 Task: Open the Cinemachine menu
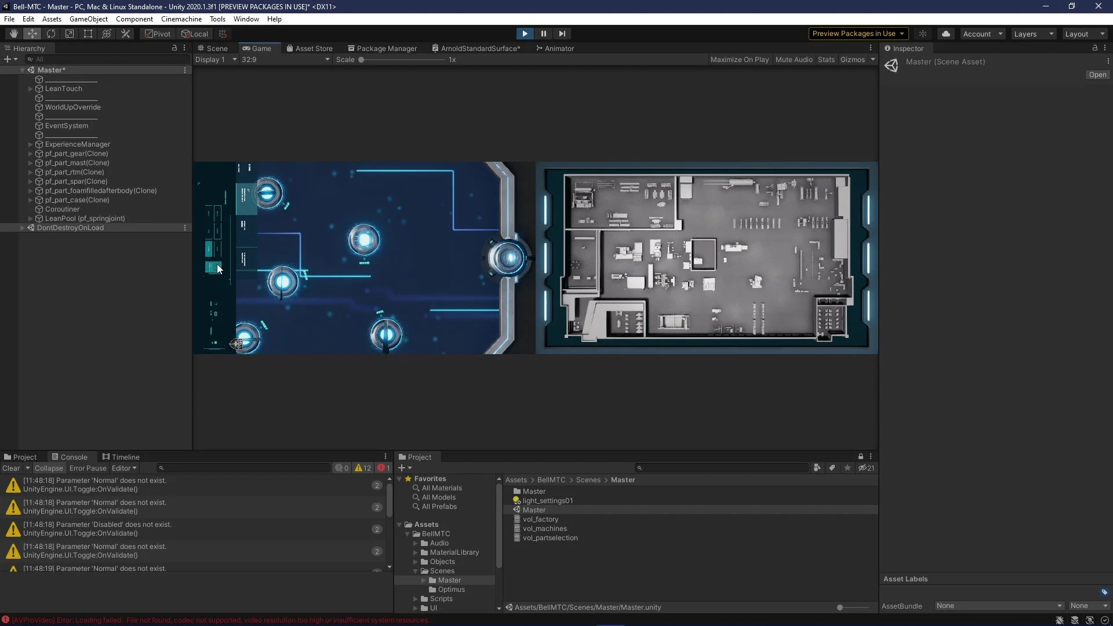point(181,19)
